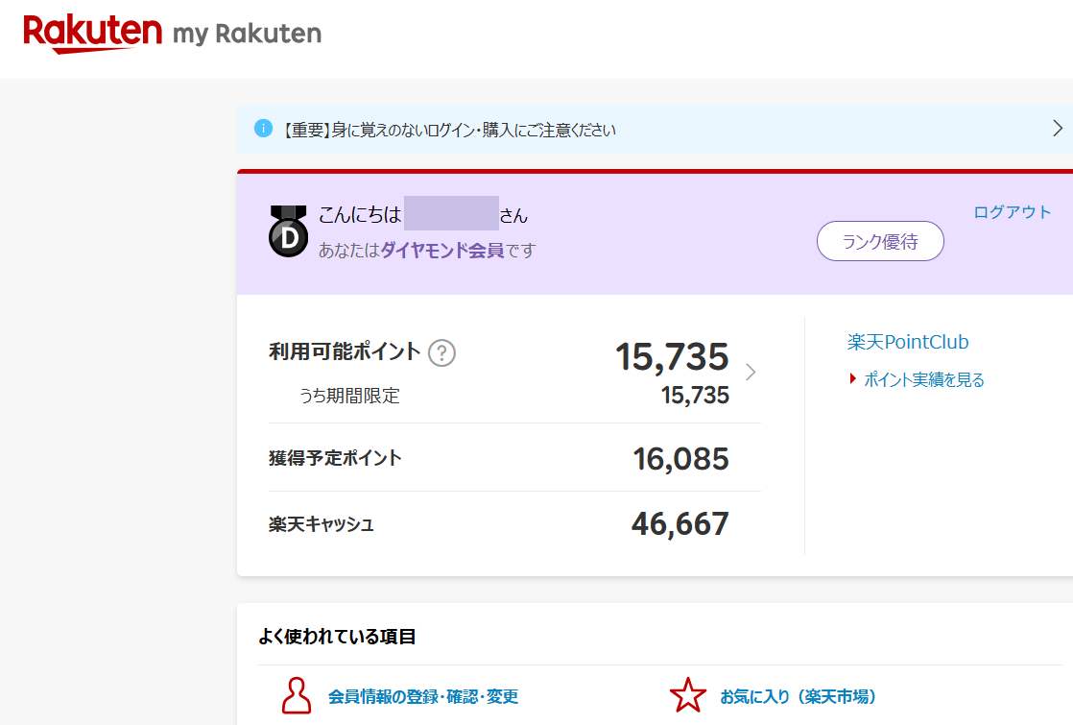Select 利用可能ポイント label

coord(345,351)
